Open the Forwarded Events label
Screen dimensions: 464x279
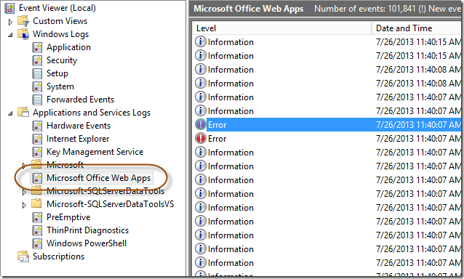81,100
